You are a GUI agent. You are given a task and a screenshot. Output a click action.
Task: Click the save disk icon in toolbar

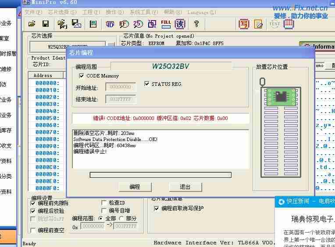45,24
